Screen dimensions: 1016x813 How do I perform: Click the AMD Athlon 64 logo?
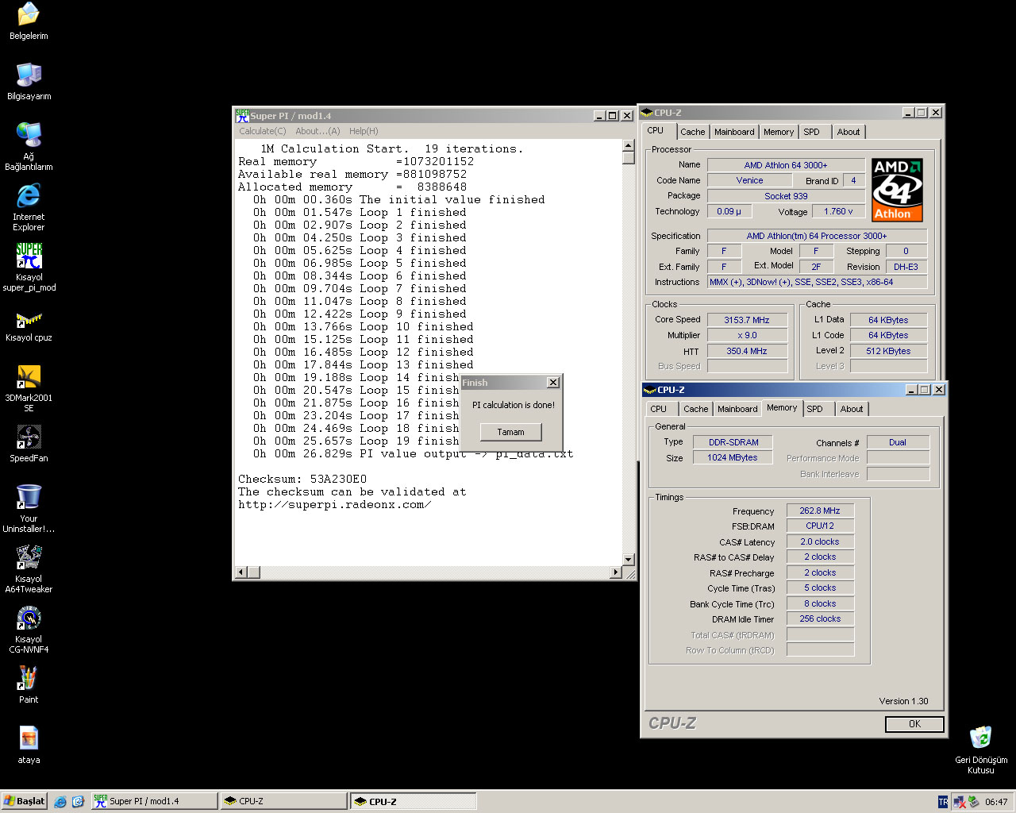[x=897, y=190]
